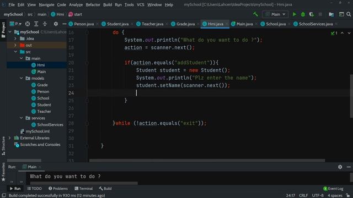The width and height of the screenshot is (353, 198).
Task: Click the Build project hammer icon
Action: coord(255,14)
